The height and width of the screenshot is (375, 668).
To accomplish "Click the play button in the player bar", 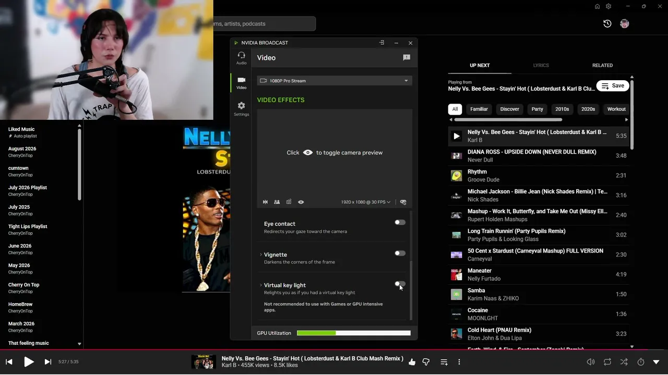I will click(x=29, y=362).
